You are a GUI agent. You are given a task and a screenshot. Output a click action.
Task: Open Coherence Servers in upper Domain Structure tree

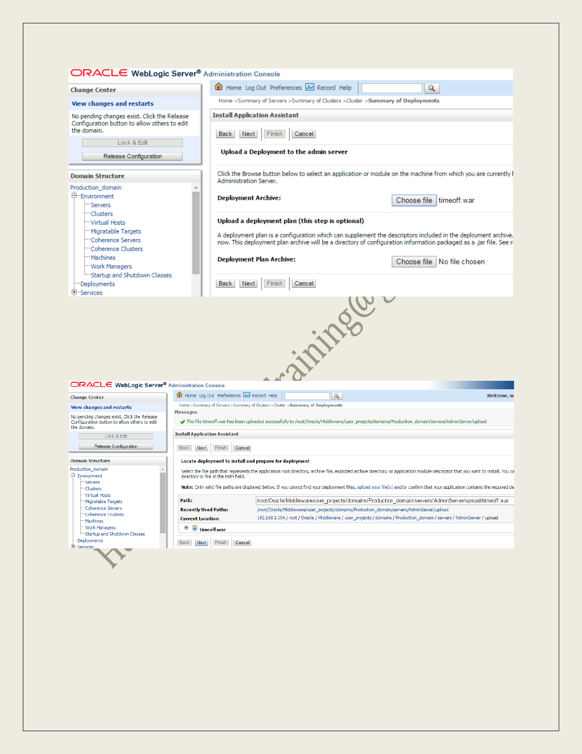(x=116, y=240)
